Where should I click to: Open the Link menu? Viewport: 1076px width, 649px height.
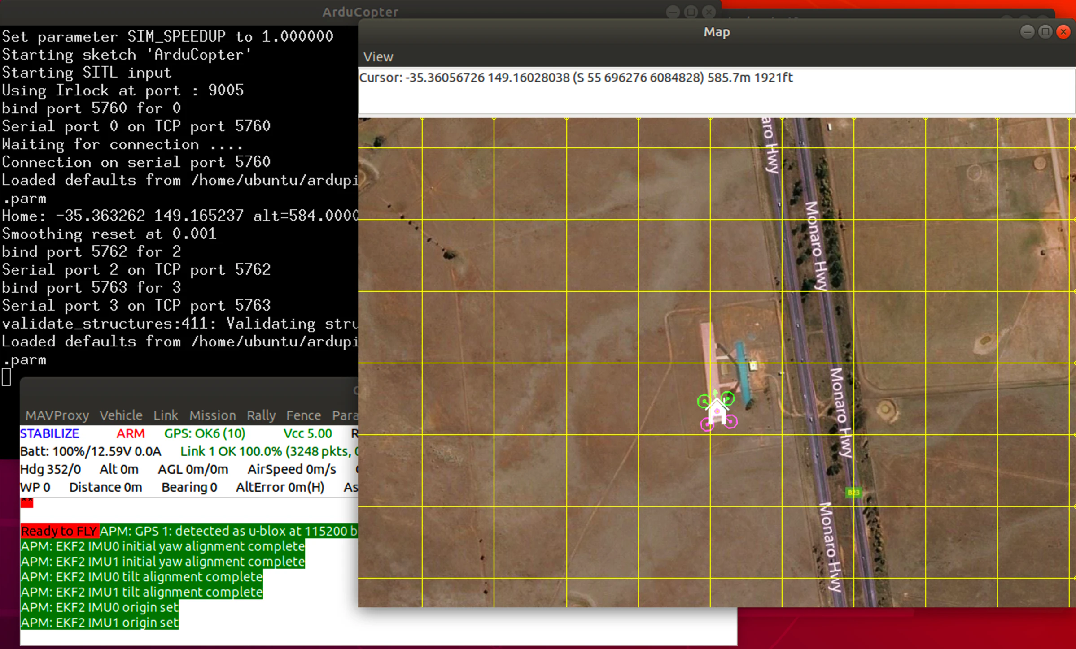(166, 415)
